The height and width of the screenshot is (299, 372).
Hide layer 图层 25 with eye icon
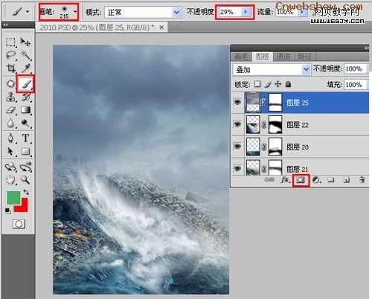point(237,102)
